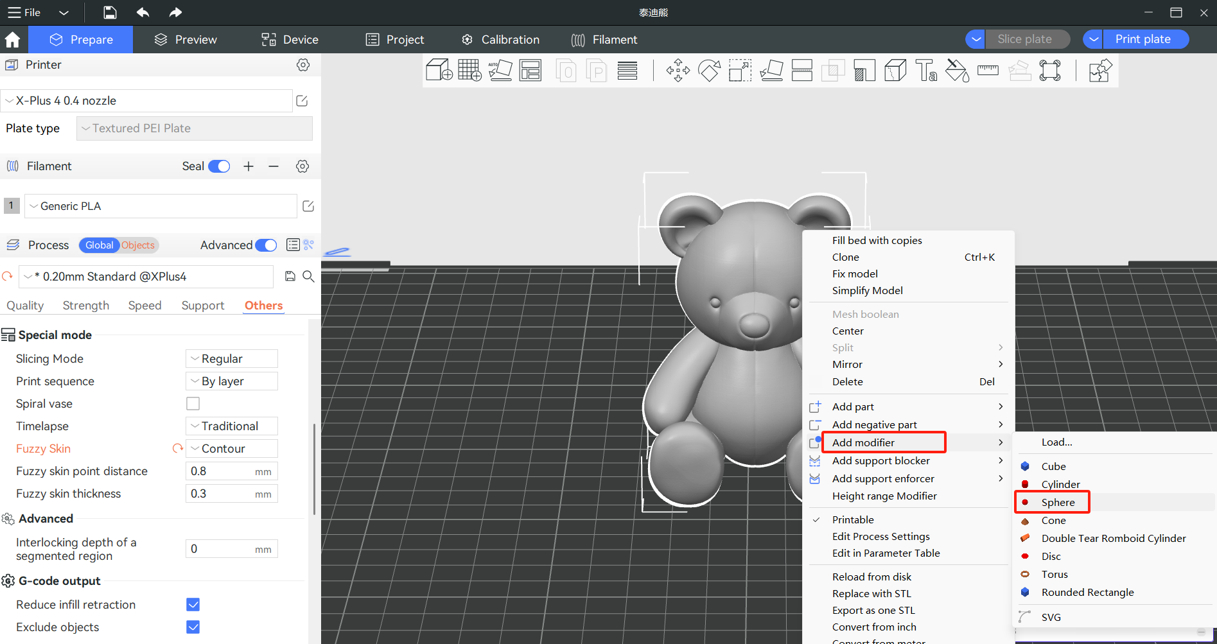The width and height of the screenshot is (1217, 644).
Task: Edit the Generic PLA filament preset
Action: pyautogui.click(x=308, y=206)
